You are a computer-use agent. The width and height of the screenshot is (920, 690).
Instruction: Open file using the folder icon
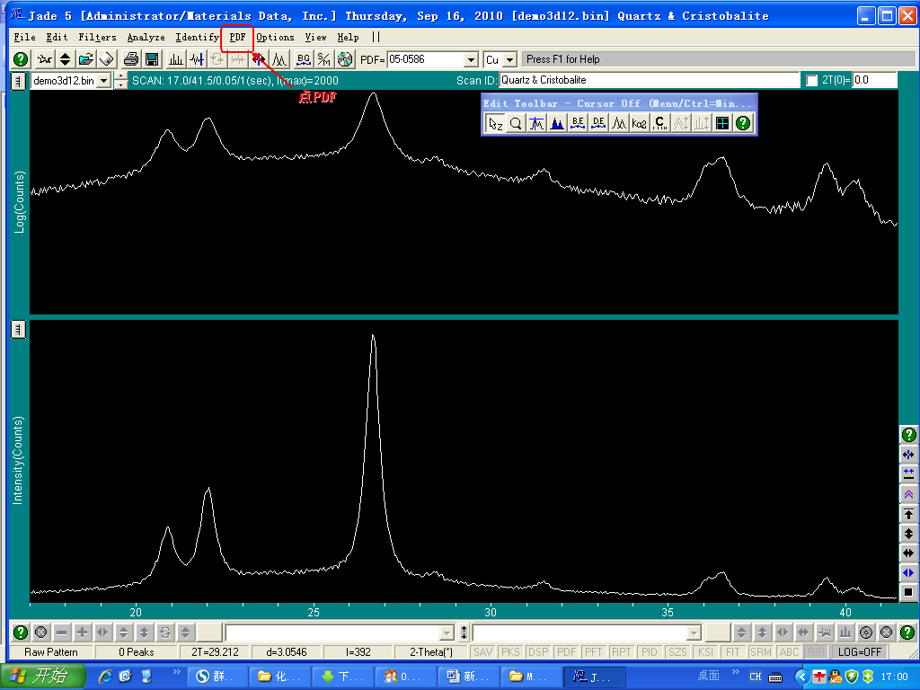coord(85,59)
